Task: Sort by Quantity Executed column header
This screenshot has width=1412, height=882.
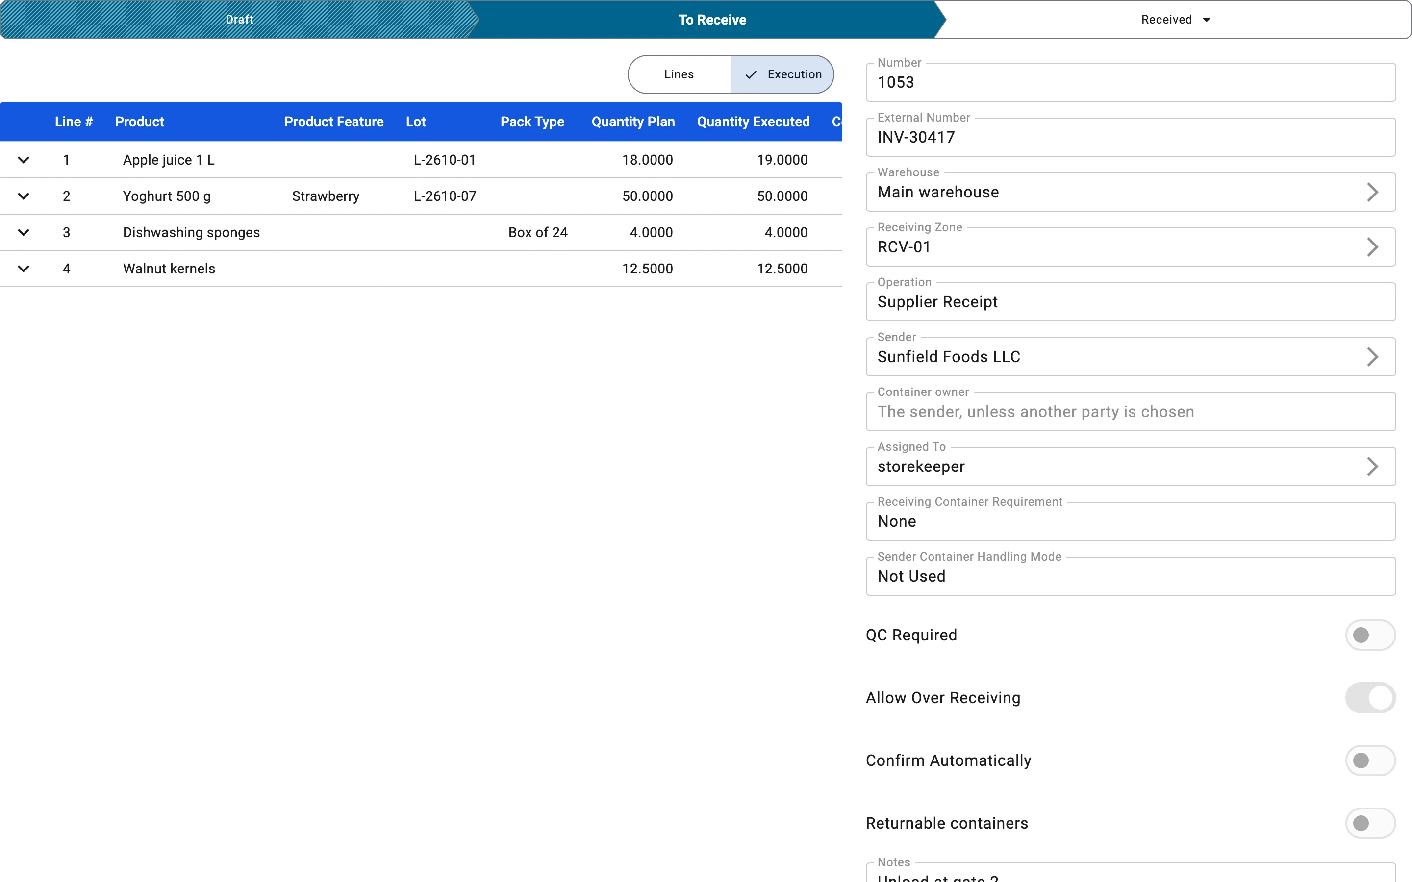Action: [x=753, y=122]
